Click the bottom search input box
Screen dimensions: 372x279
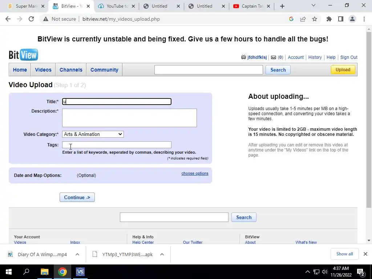[174, 217]
